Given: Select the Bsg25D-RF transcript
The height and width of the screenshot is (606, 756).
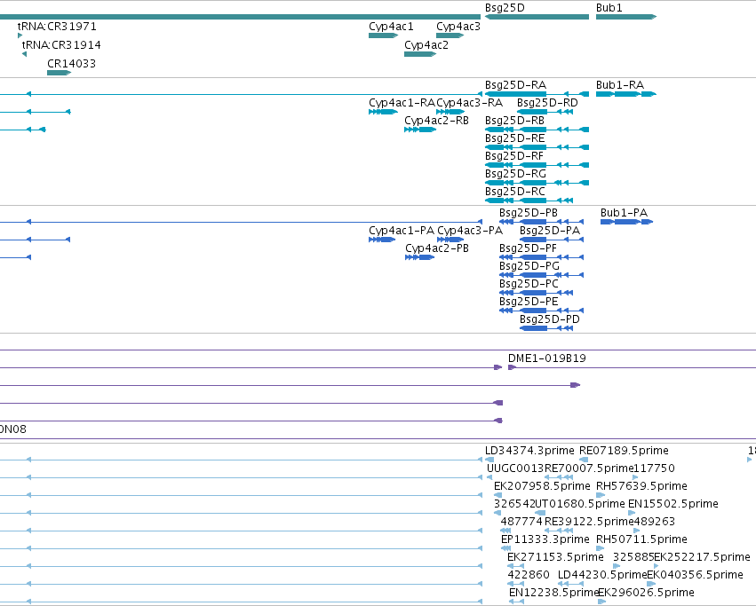Looking at the screenshot, I should pos(537,165).
